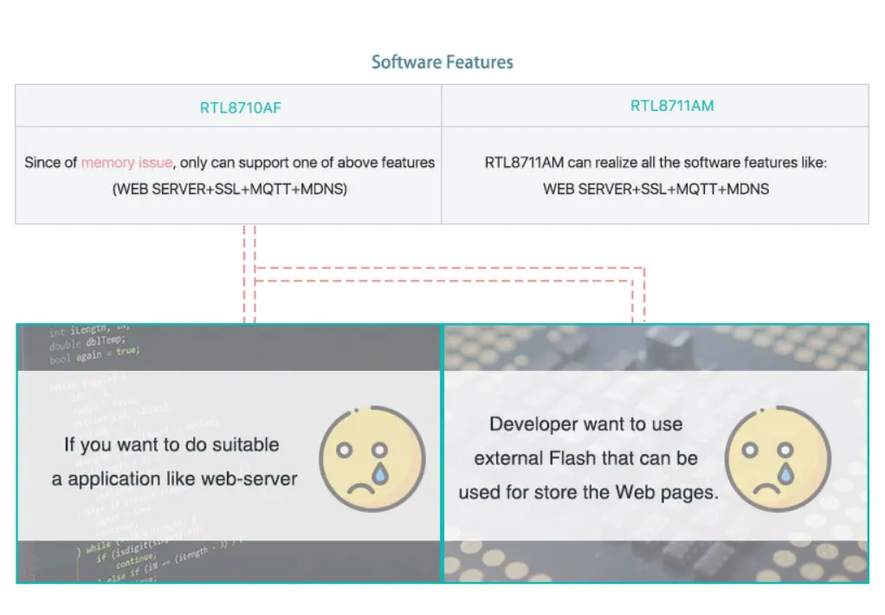The width and height of the screenshot is (885, 615).
Task: Click the "bool again = true;" code snippet
Action: click(x=94, y=355)
